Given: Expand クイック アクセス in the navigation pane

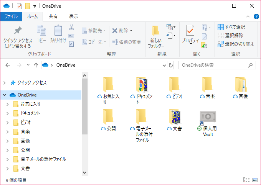Looking at the screenshot, I should pyautogui.click(x=5, y=83).
